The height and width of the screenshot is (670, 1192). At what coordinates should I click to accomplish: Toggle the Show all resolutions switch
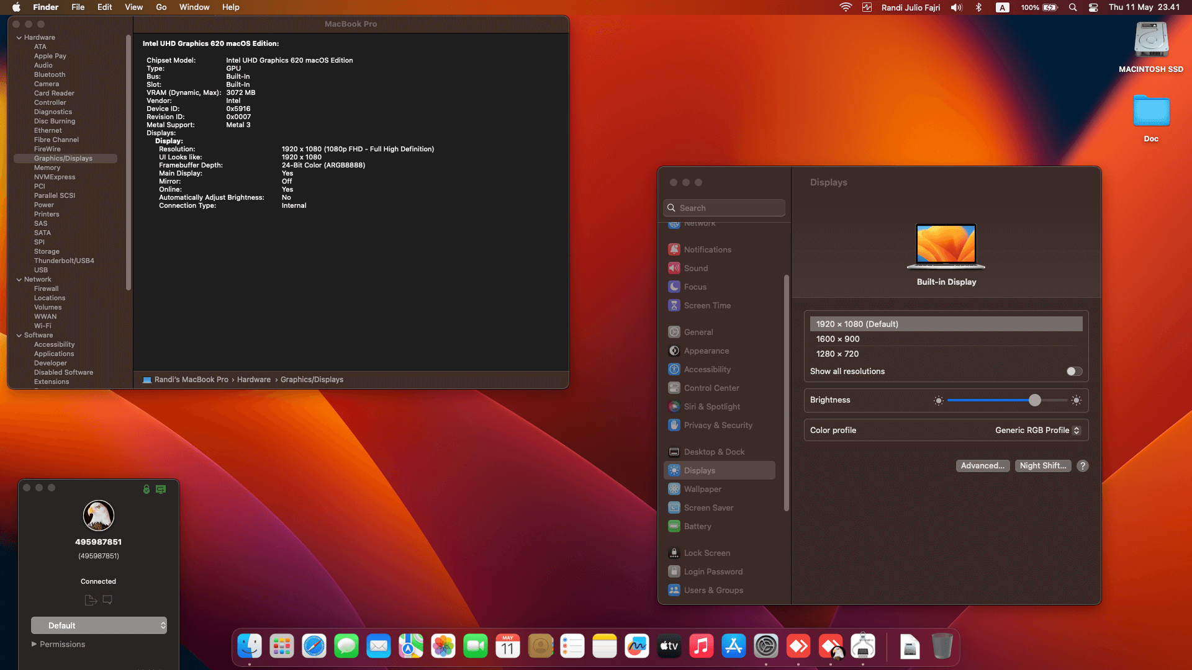1074,372
